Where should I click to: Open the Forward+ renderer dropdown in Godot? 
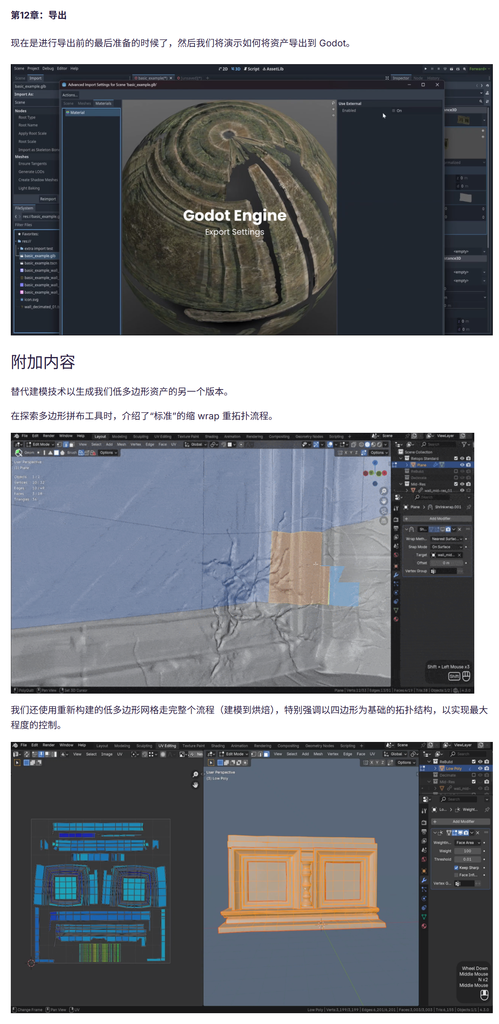pos(480,69)
